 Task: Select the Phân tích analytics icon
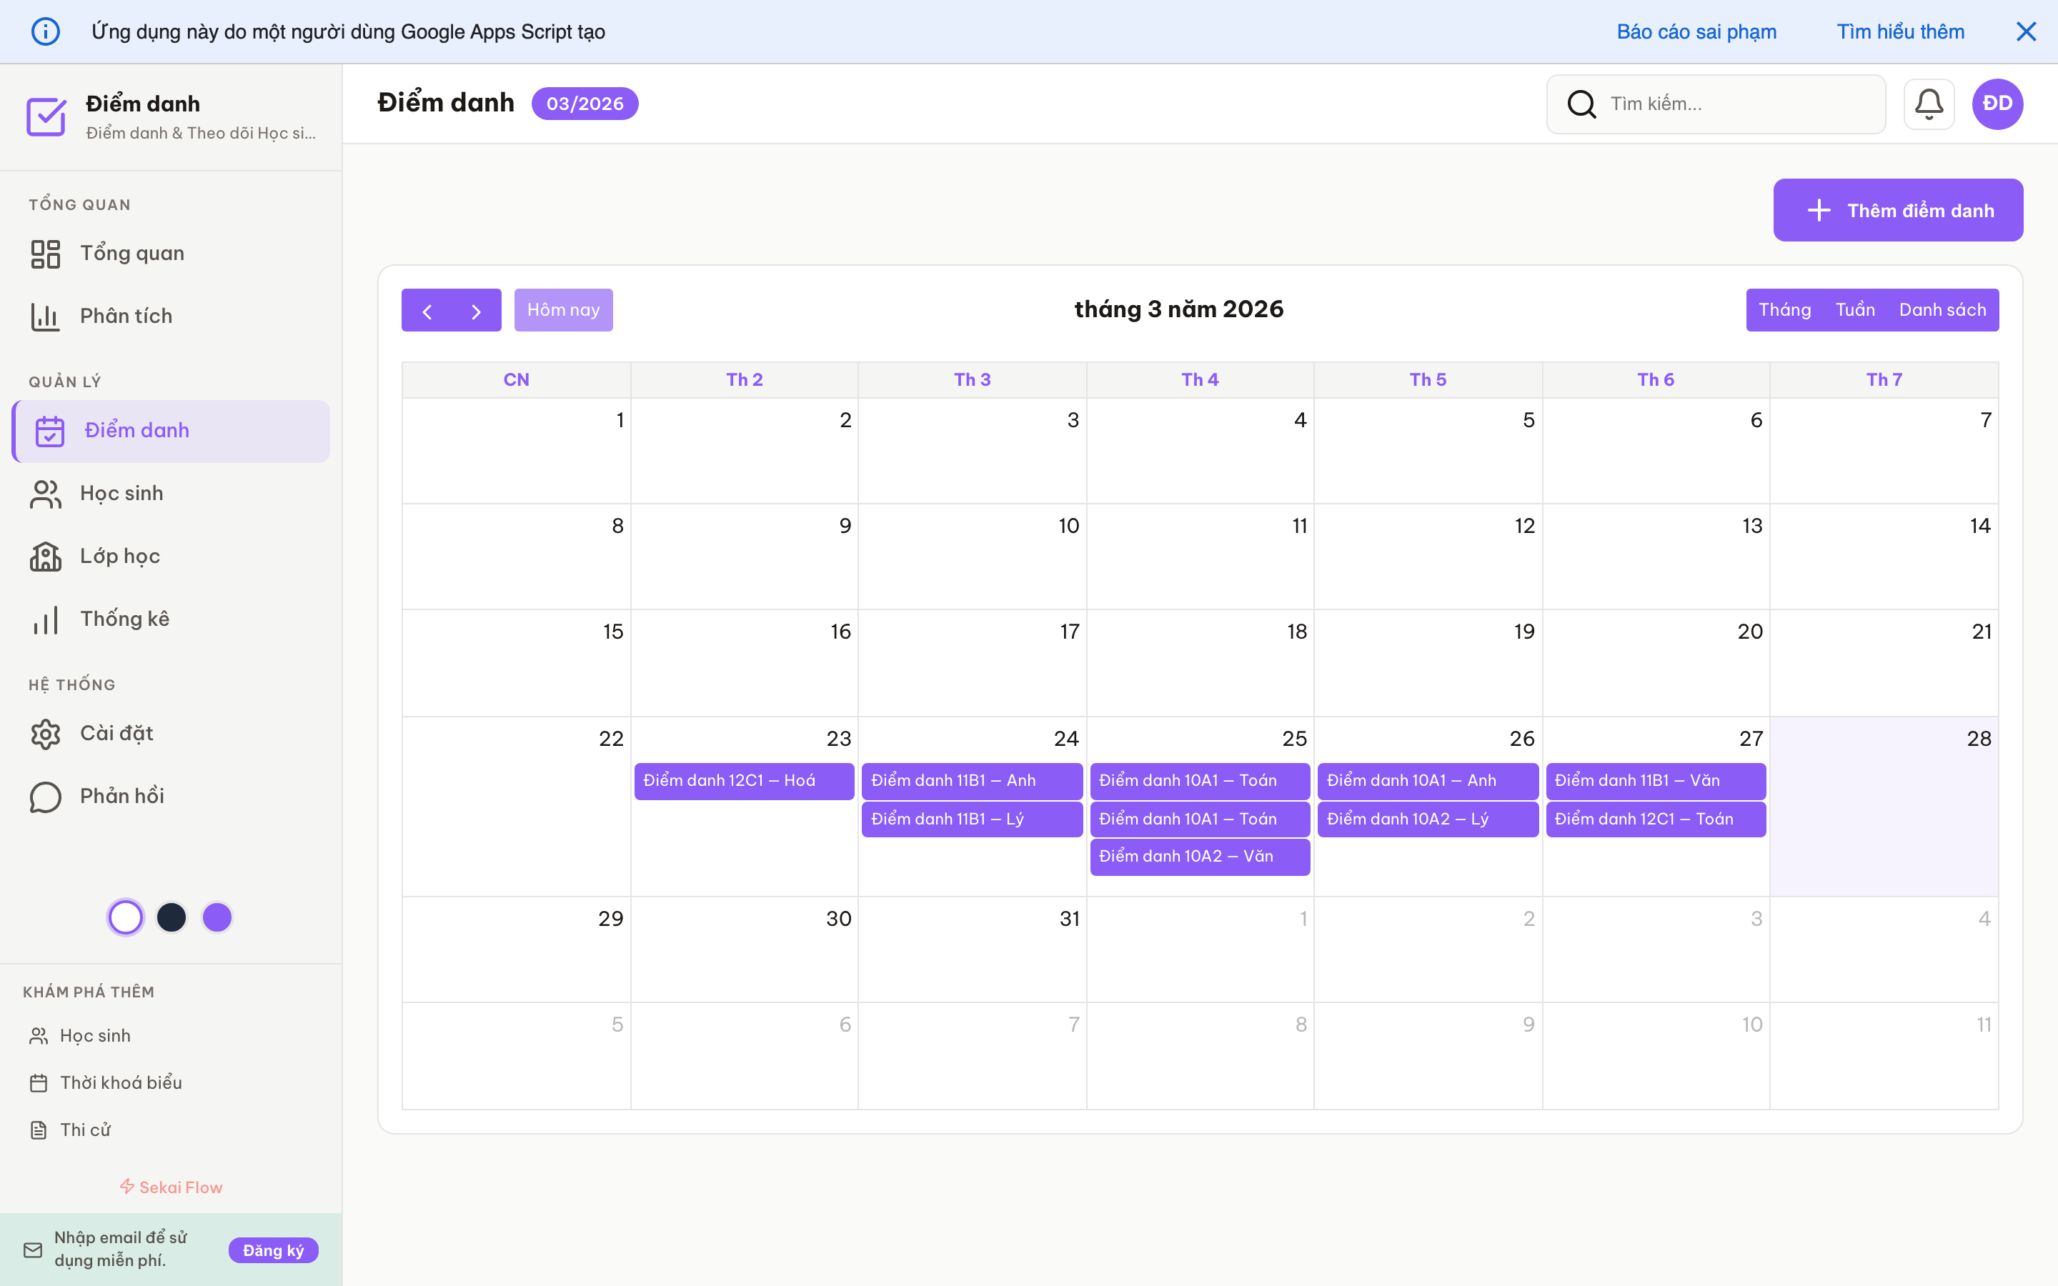(46, 316)
